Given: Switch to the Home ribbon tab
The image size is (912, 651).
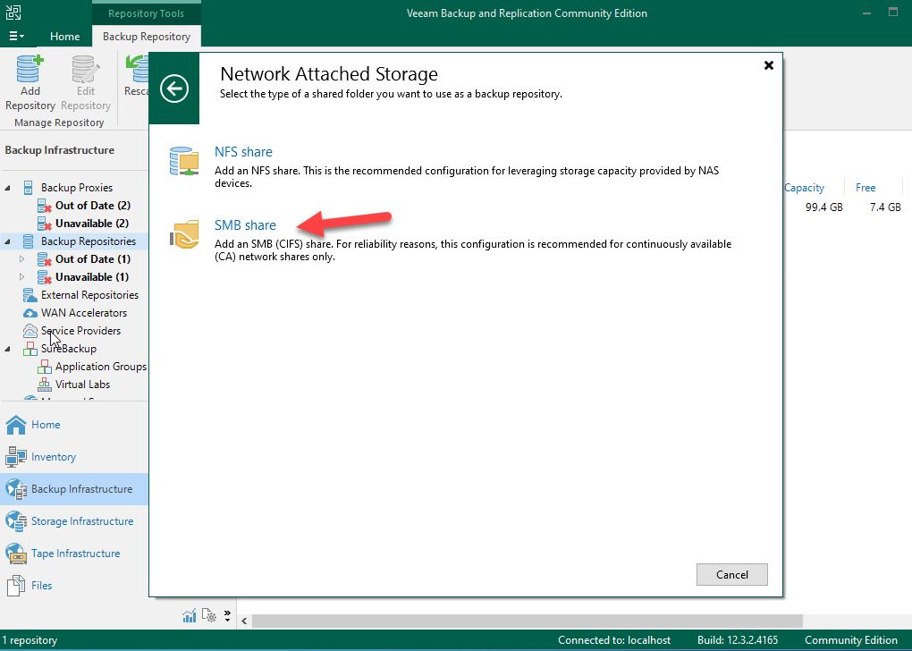Looking at the screenshot, I should click(64, 37).
